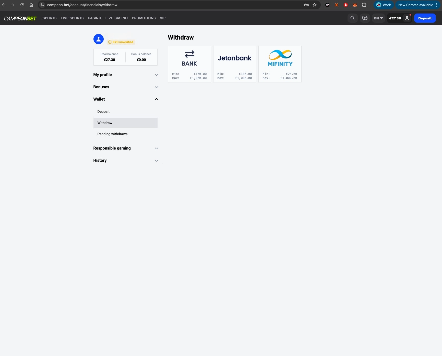The width and height of the screenshot is (442, 356).
Task: Bookmark page with the star icon
Action: [x=315, y=5]
